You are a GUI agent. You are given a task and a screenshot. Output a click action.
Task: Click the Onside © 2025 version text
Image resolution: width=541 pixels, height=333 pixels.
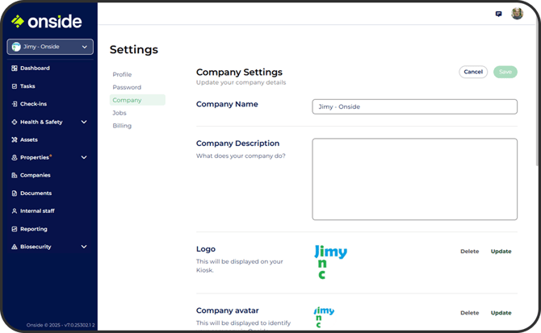coord(61,325)
